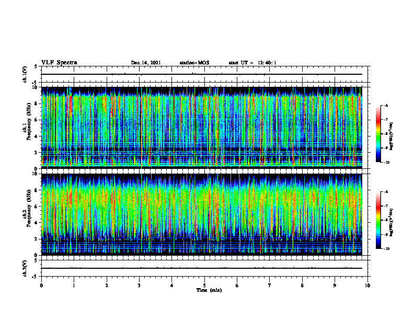Image resolution: width=414 pixels, height=320 pixels.
Task: Click the "ch.1(V)" waveform axis label
Action: click(25, 74)
